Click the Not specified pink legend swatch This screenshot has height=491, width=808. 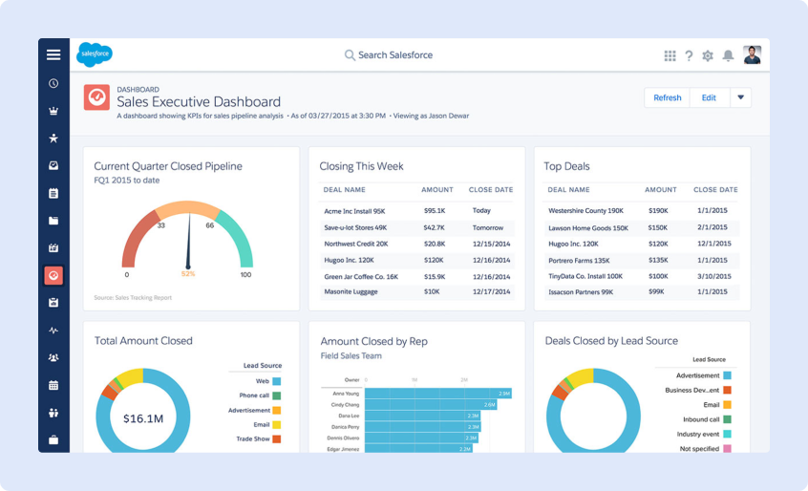click(727, 449)
